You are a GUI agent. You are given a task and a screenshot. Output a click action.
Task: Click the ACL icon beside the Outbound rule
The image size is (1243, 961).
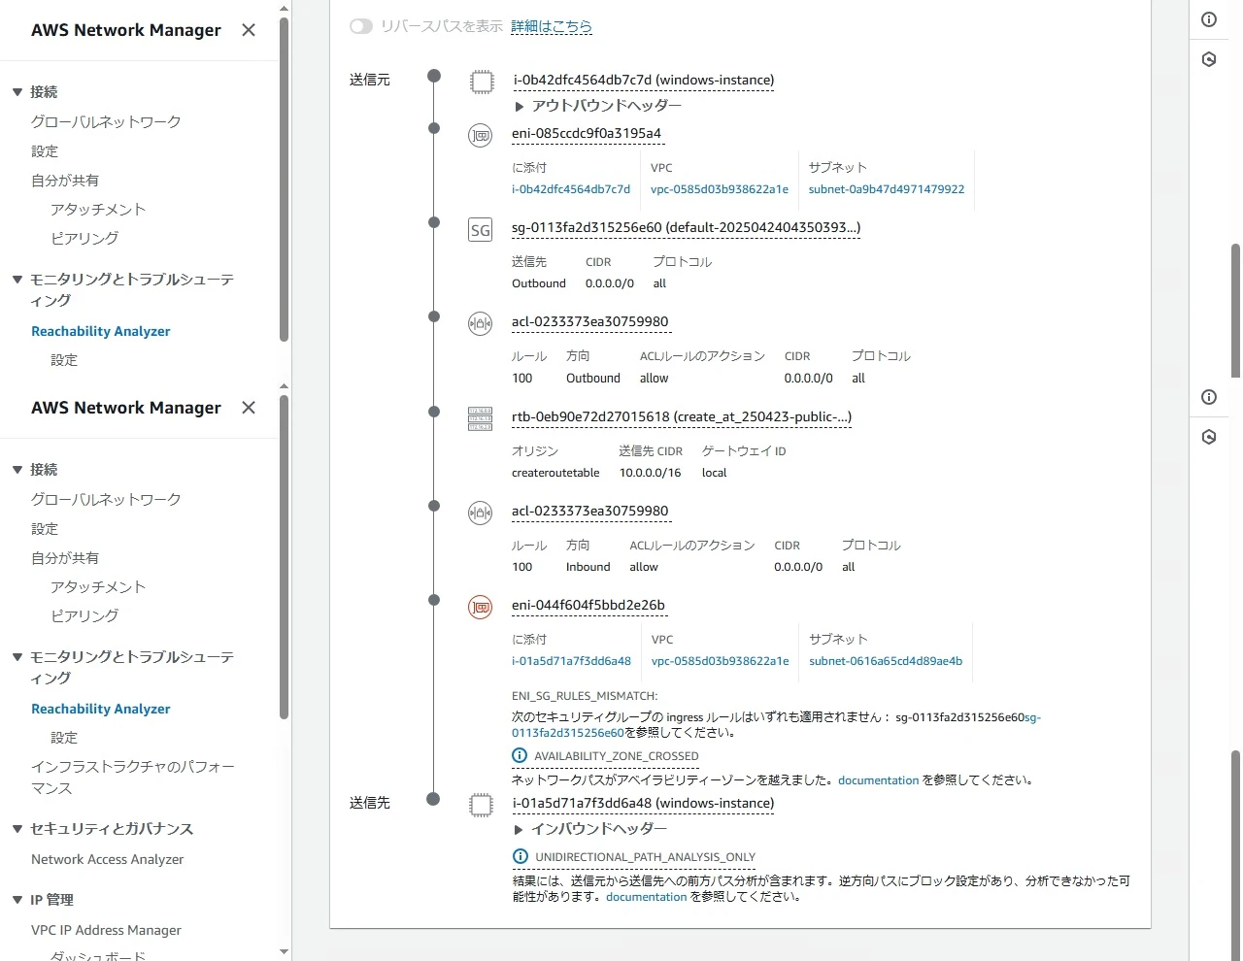tap(481, 324)
